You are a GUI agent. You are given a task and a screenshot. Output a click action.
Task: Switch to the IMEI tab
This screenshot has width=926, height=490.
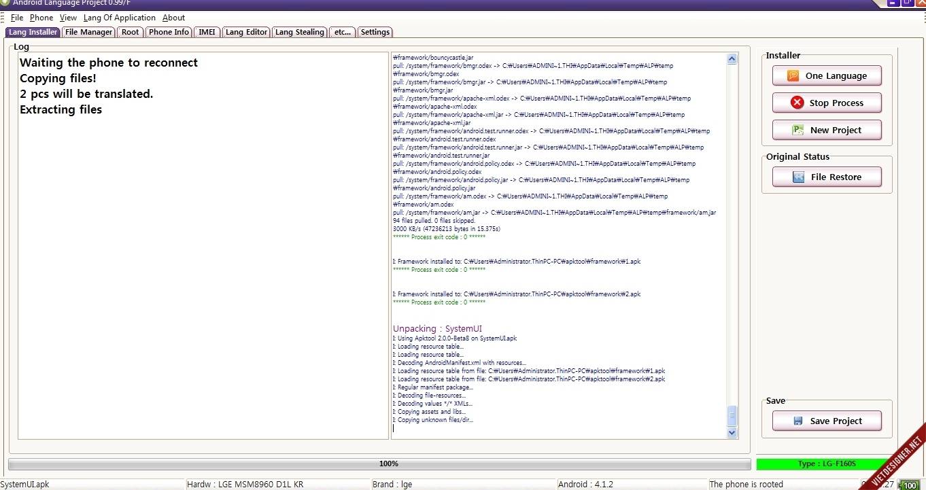207,32
